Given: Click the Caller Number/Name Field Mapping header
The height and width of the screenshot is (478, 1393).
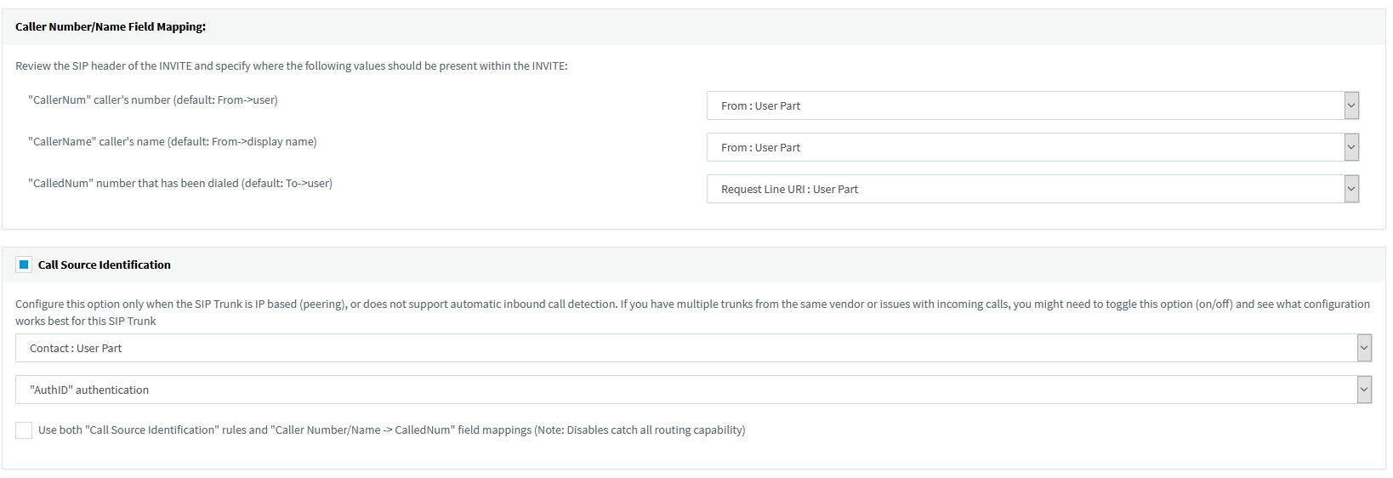Looking at the screenshot, I should (x=111, y=26).
